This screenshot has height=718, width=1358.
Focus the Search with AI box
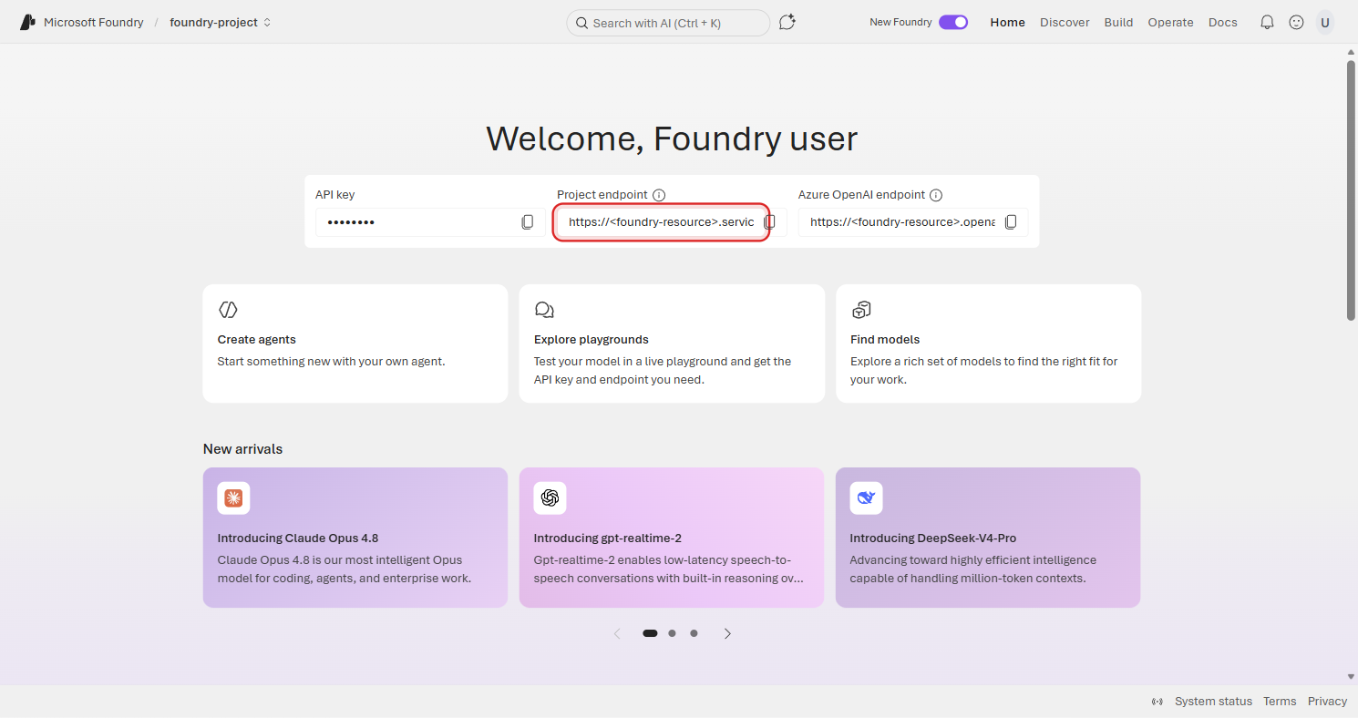pos(668,23)
